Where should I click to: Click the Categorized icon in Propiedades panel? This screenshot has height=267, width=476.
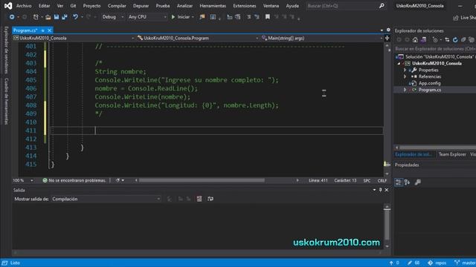pyautogui.click(x=399, y=182)
